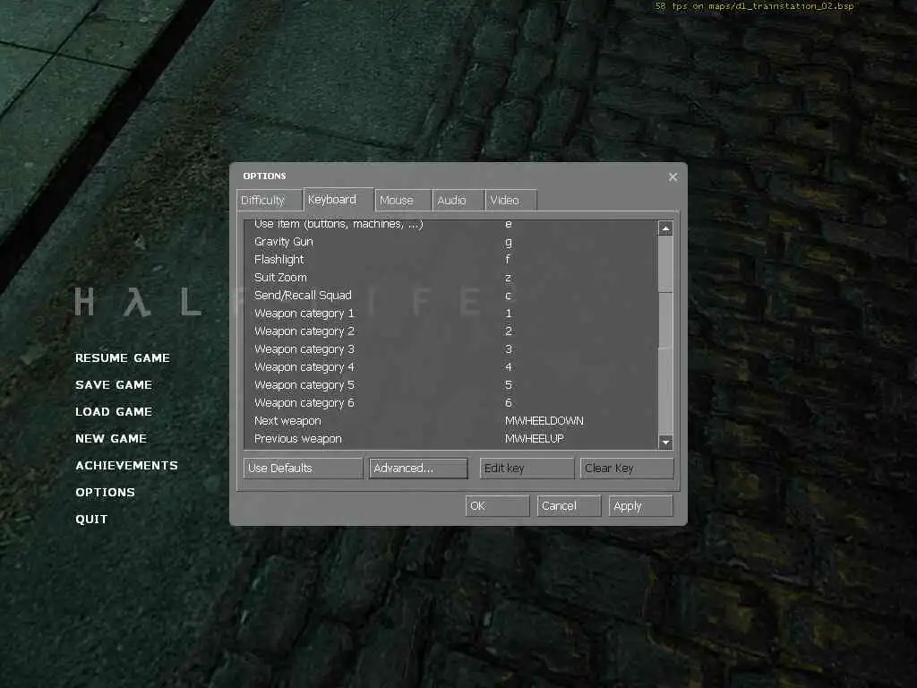Cancel the Options dialog
The width and height of the screenshot is (917, 688).
coord(569,506)
